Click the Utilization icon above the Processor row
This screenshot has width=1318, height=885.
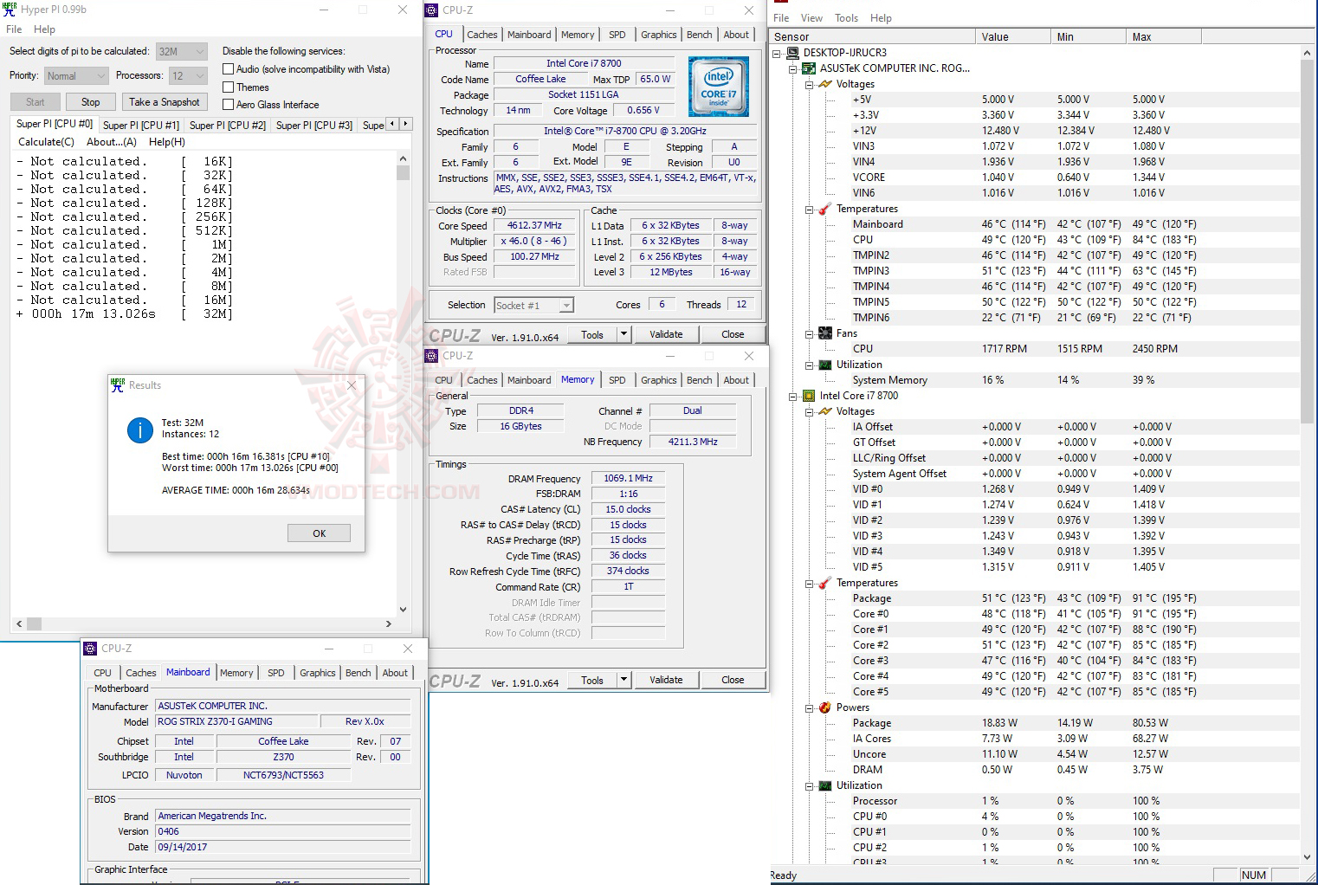(825, 785)
